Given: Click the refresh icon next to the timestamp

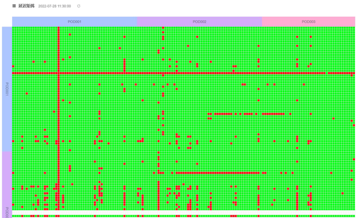Looking at the screenshot, I should tap(79, 6).
